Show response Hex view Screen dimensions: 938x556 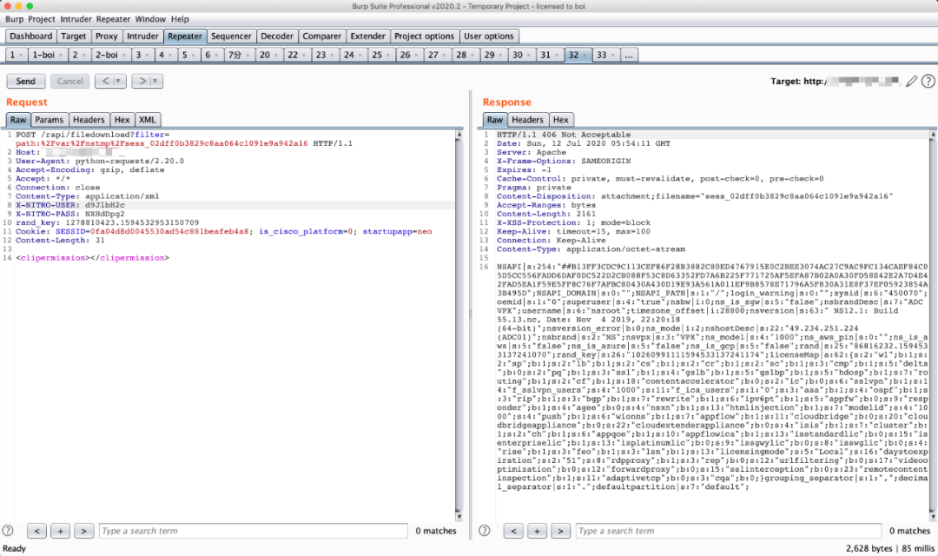560,120
